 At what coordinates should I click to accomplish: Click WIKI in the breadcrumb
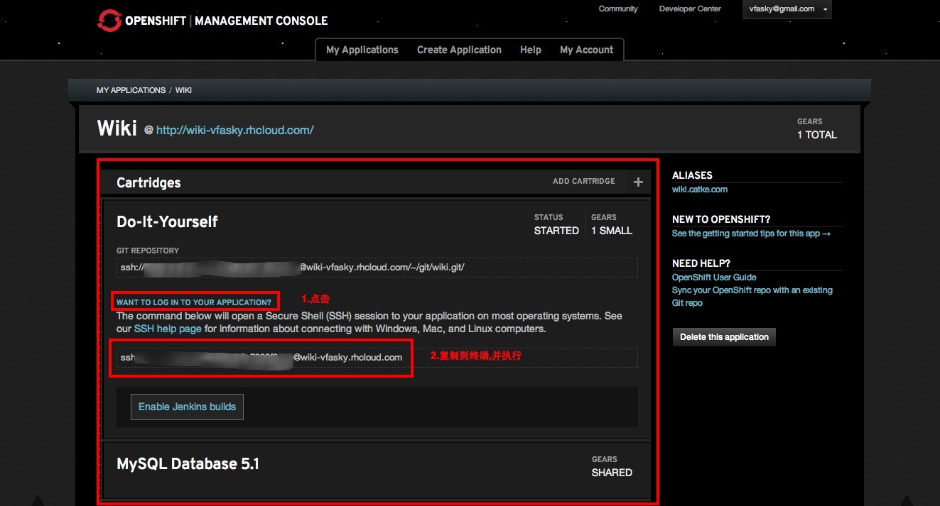pos(183,90)
